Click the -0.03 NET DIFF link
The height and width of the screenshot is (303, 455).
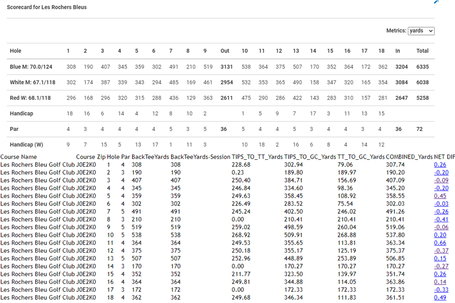click(441, 204)
